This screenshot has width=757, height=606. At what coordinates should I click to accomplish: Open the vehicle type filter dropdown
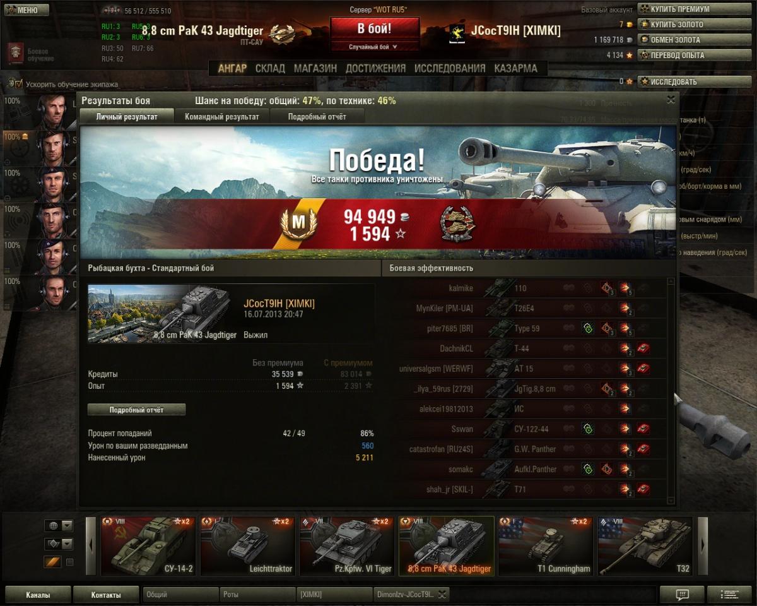[59, 544]
